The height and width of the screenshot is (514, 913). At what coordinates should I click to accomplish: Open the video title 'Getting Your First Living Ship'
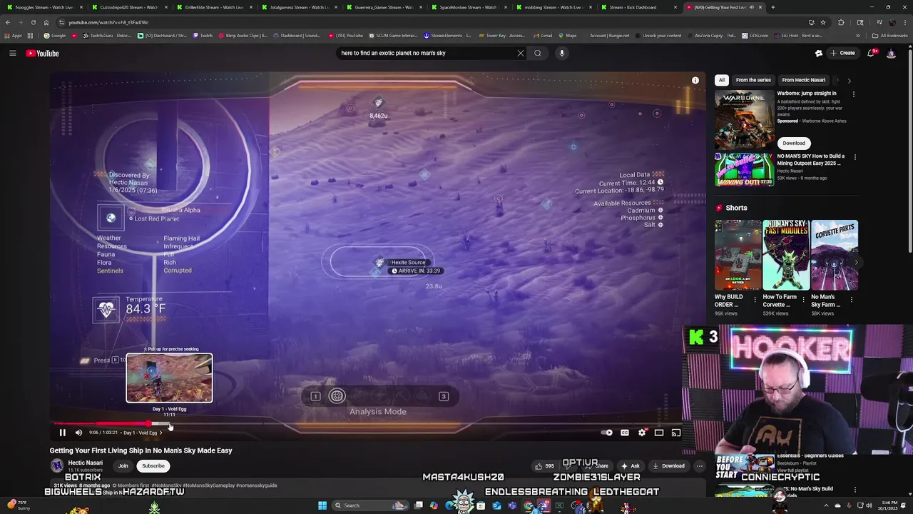pyautogui.click(x=141, y=450)
